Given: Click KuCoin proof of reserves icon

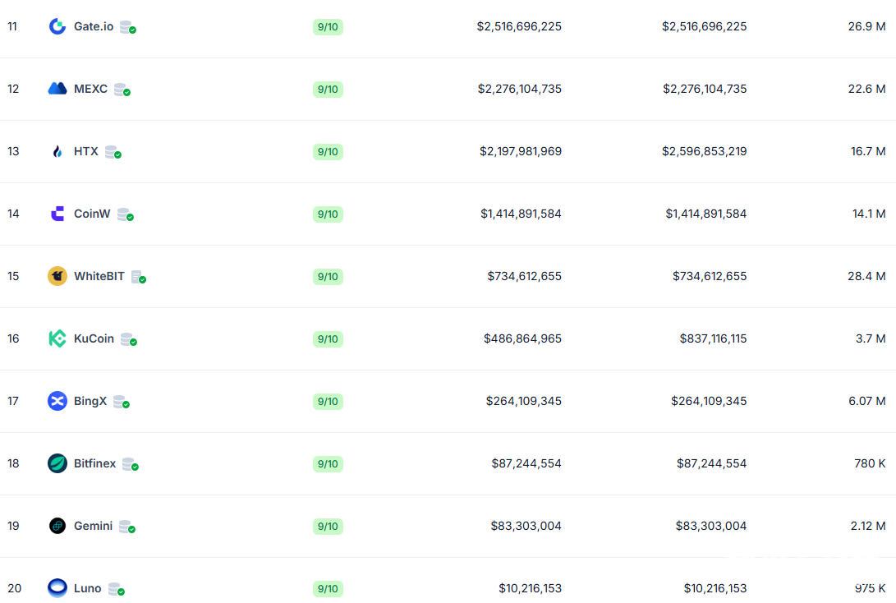Looking at the screenshot, I should click(128, 339).
